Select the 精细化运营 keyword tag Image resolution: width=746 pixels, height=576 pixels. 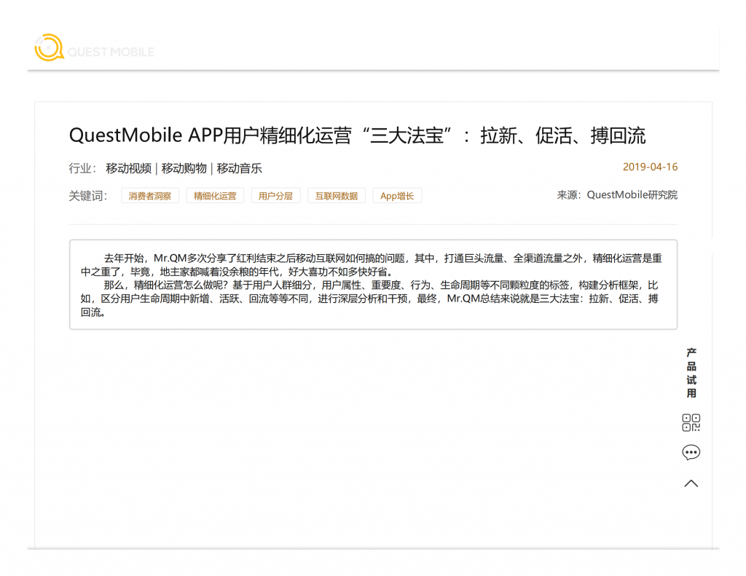[x=215, y=196]
